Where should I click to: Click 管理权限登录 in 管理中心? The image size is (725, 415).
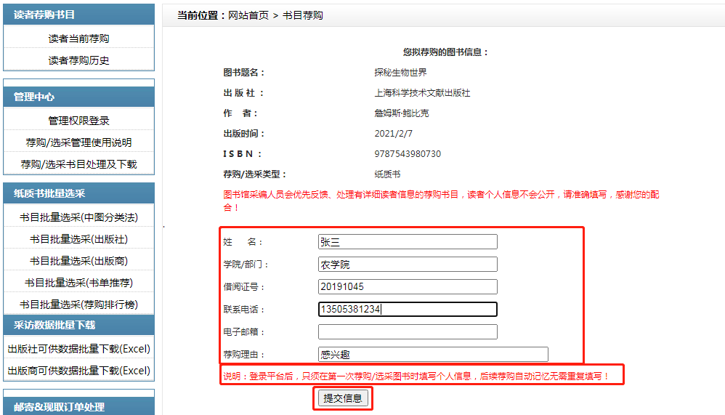click(x=78, y=121)
